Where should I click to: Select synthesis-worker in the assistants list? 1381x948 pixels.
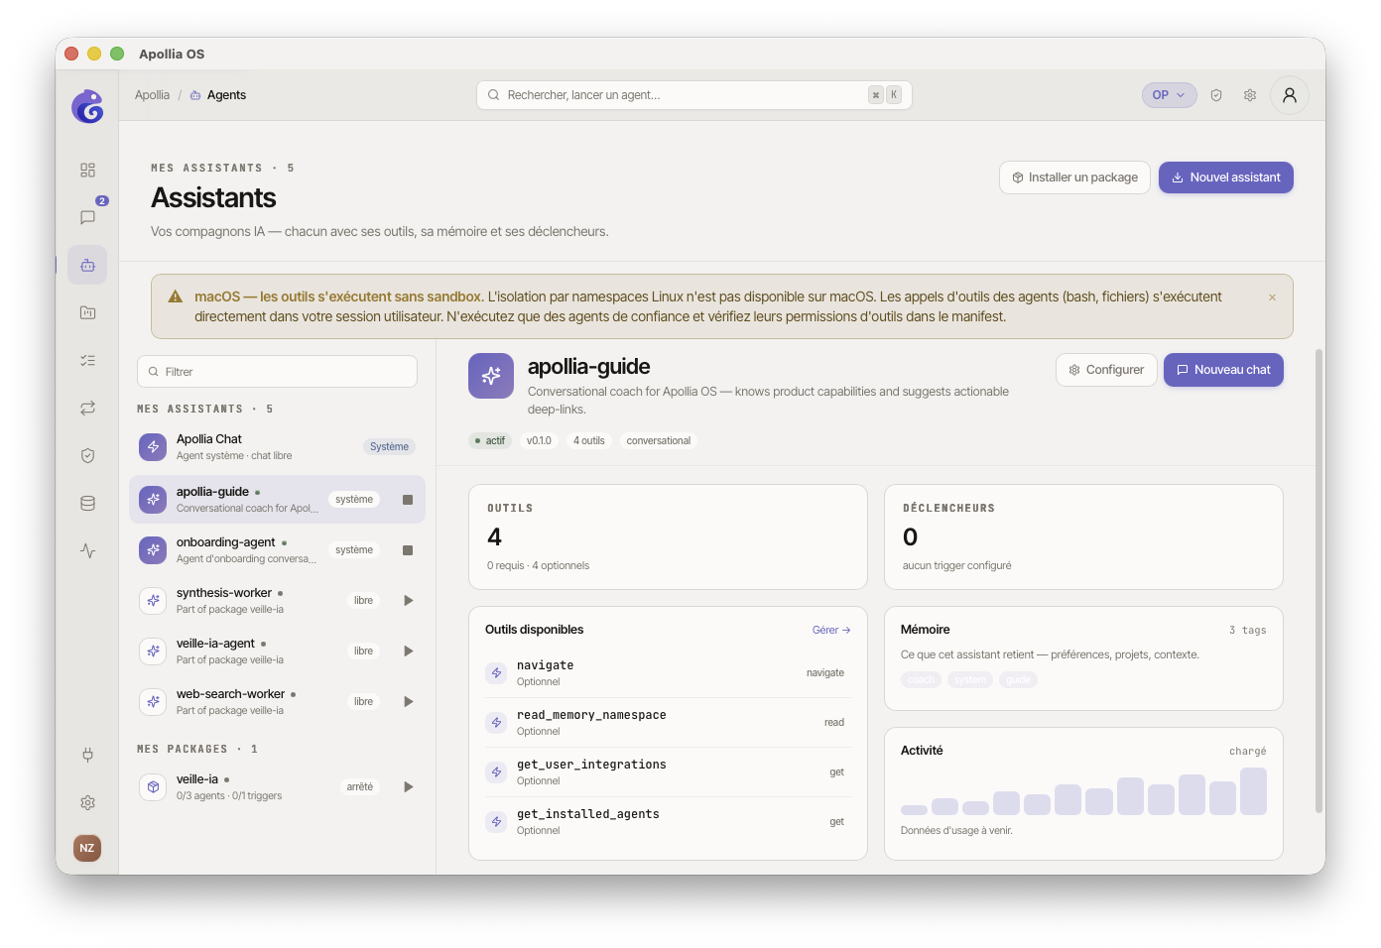point(277,601)
